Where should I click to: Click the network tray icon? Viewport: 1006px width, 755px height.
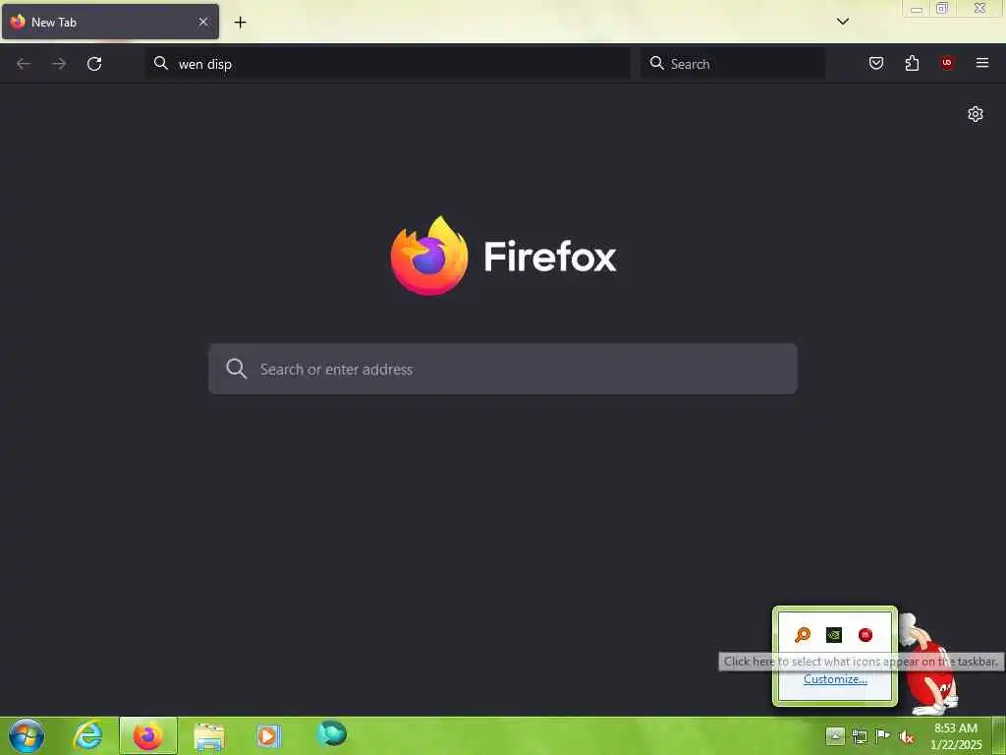coord(860,736)
